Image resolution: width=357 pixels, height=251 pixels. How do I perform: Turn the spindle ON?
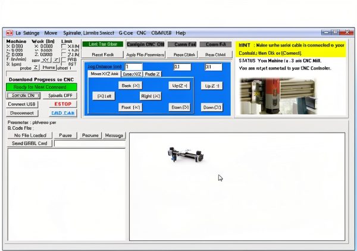click(23, 95)
